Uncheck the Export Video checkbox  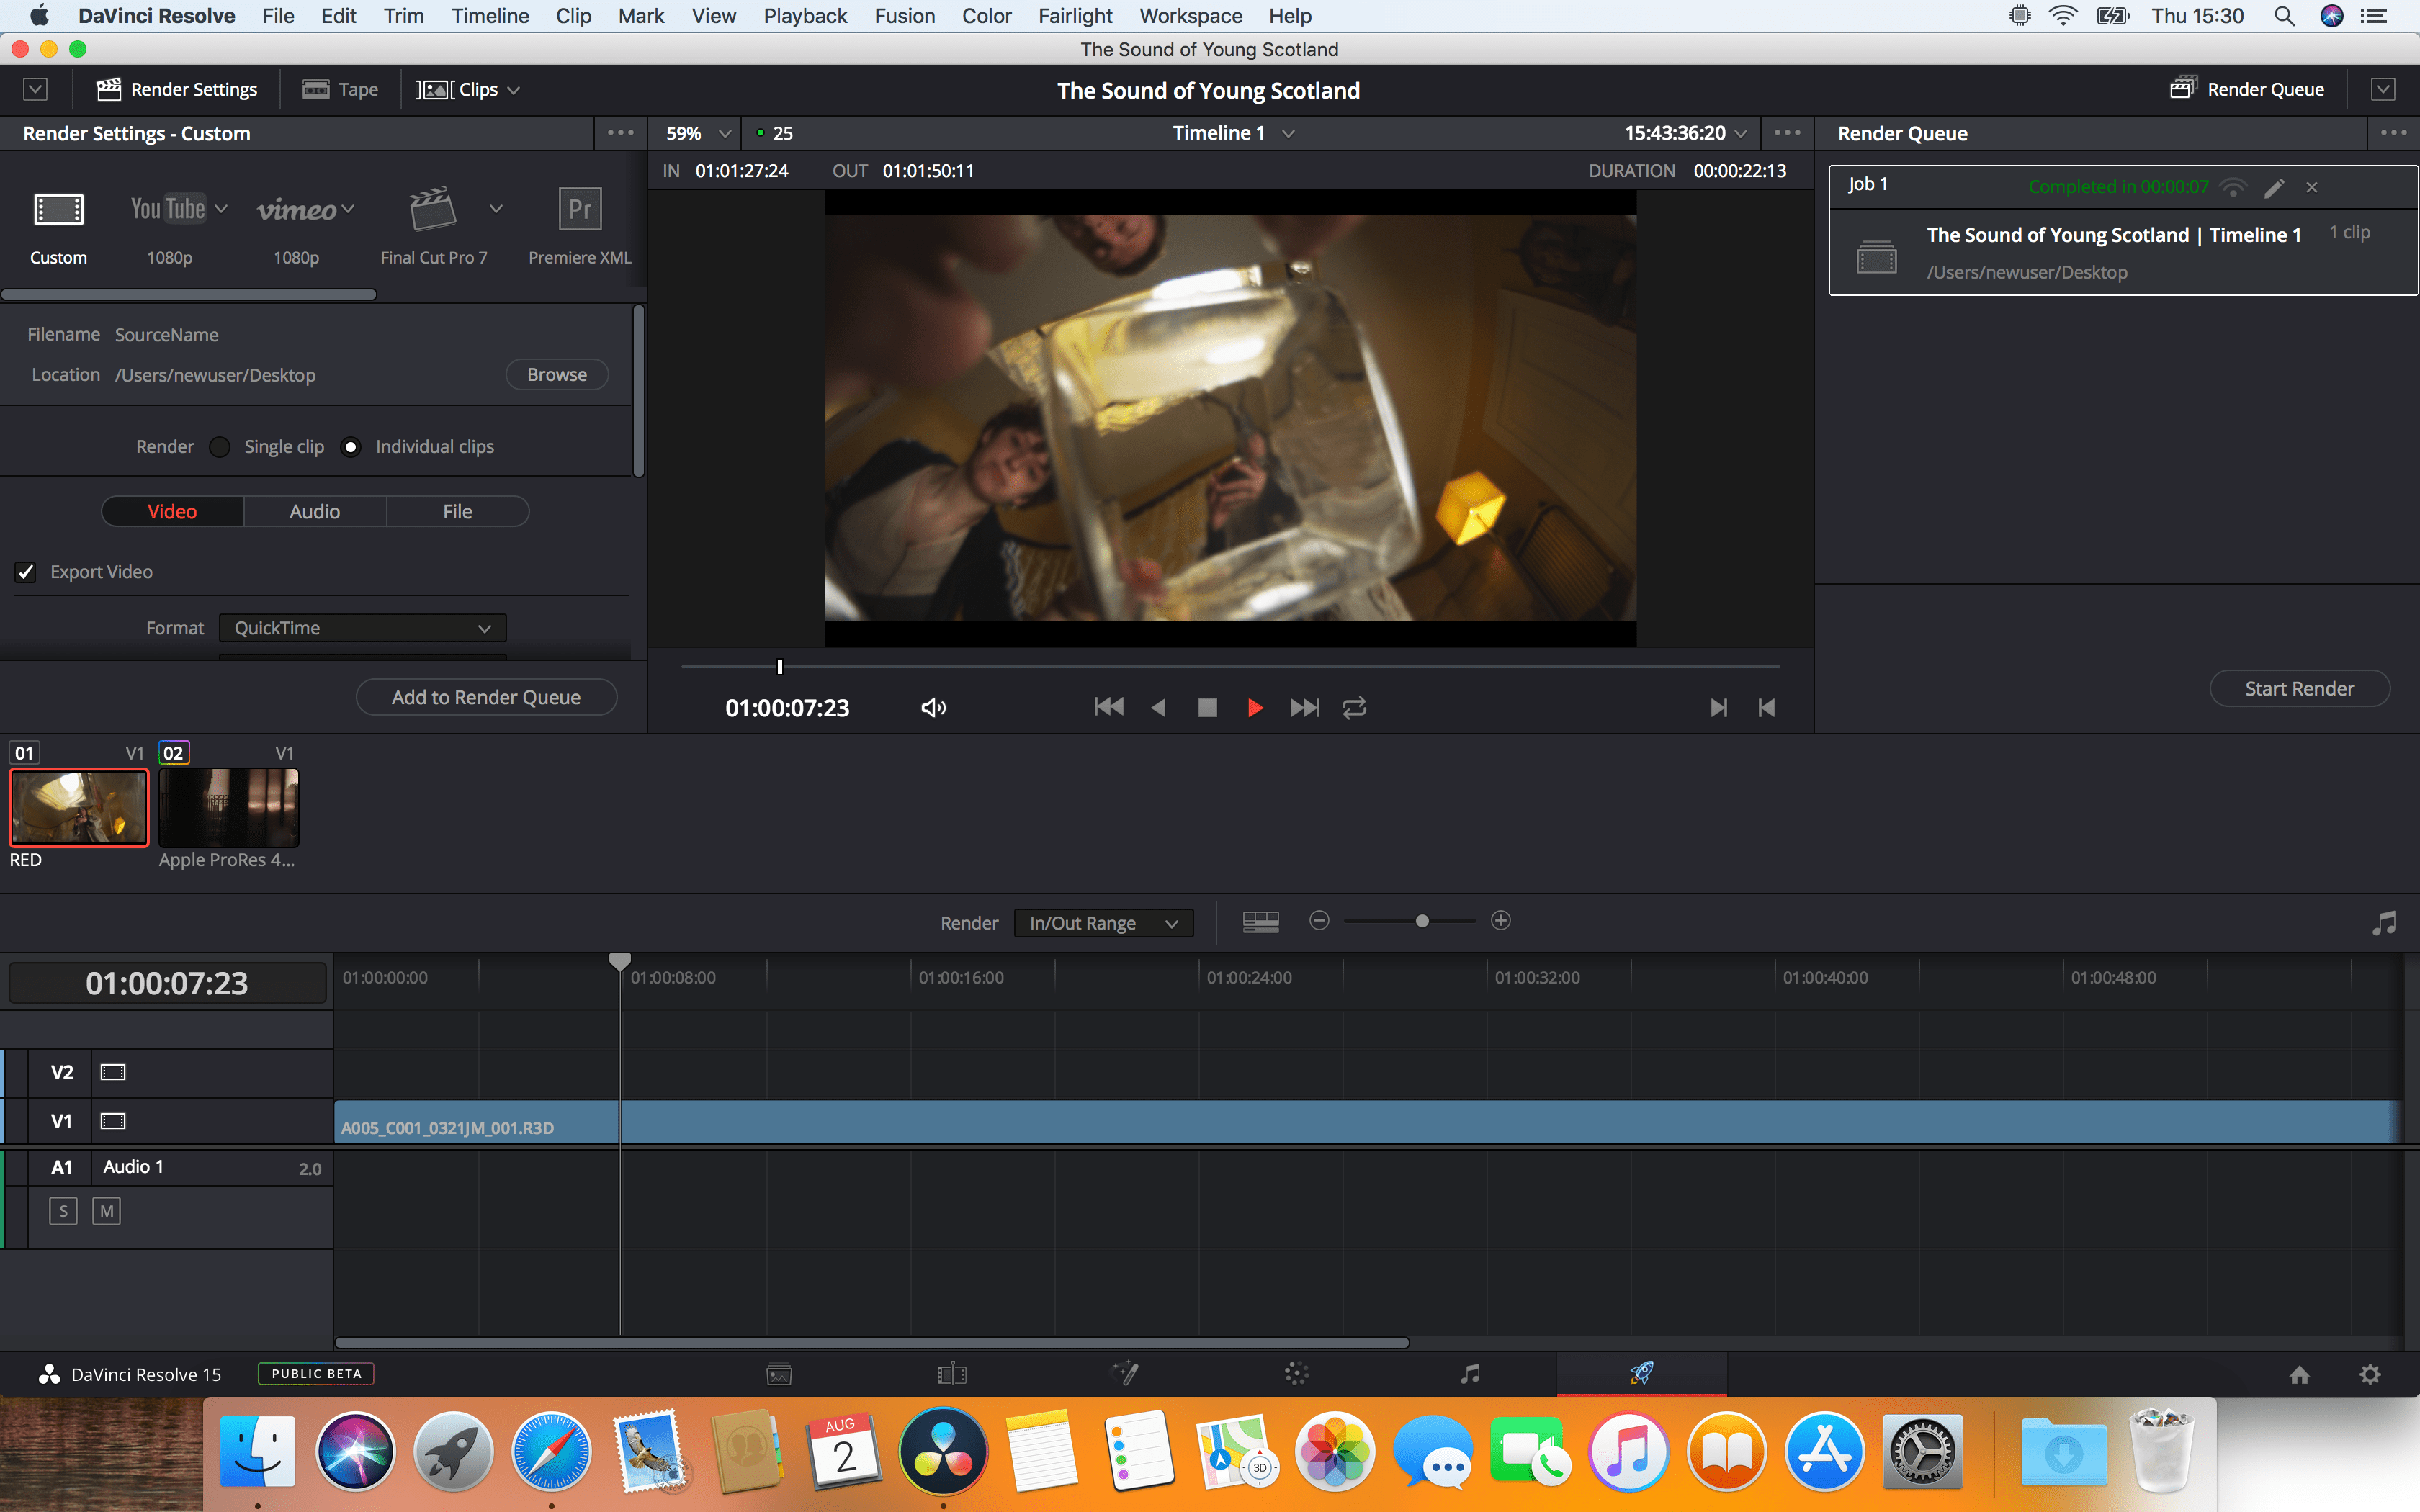coord(26,572)
